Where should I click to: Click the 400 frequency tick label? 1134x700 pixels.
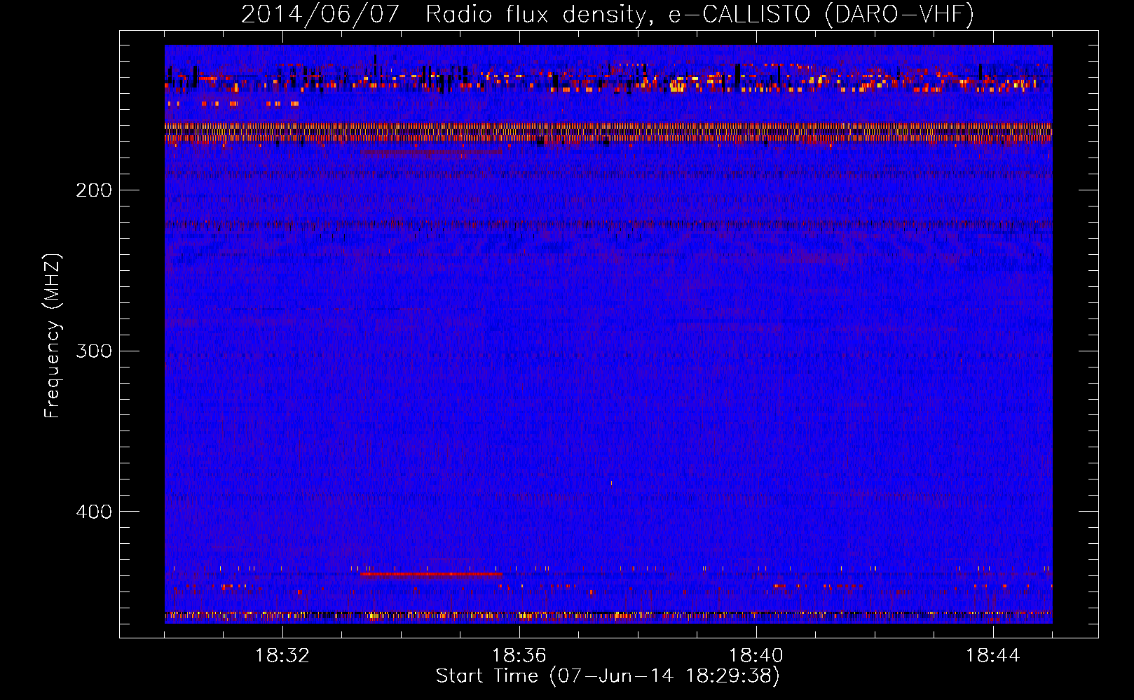[94, 512]
